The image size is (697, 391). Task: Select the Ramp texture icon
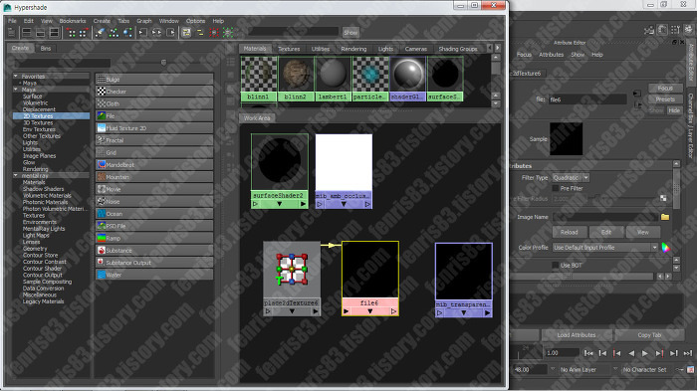[x=102, y=238]
